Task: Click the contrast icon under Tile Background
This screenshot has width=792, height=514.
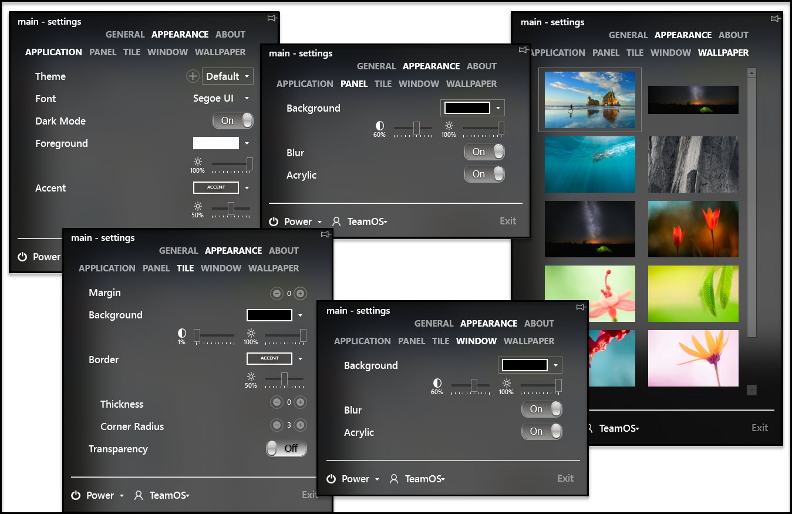Action: tap(182, 333)
